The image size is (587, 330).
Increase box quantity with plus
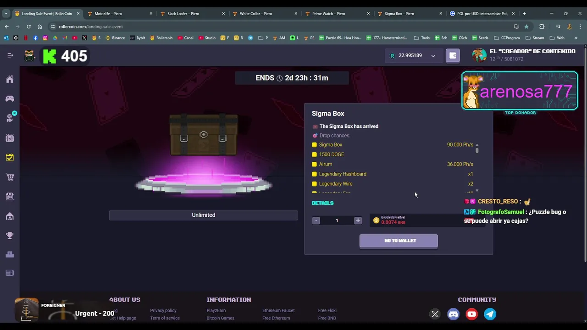point(358,220)
